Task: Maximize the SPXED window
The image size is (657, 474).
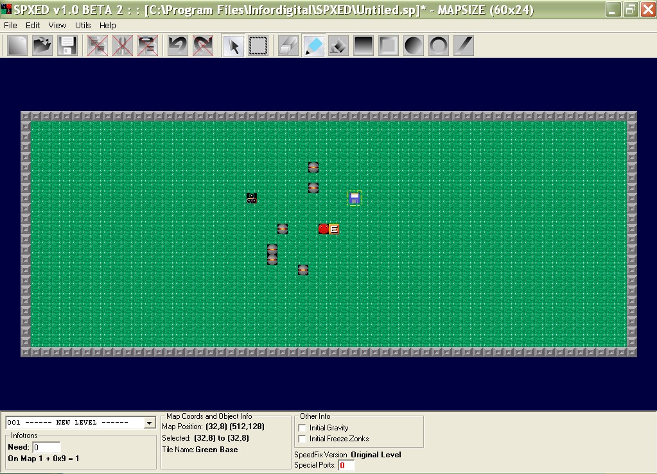Action: pos(630,9)
